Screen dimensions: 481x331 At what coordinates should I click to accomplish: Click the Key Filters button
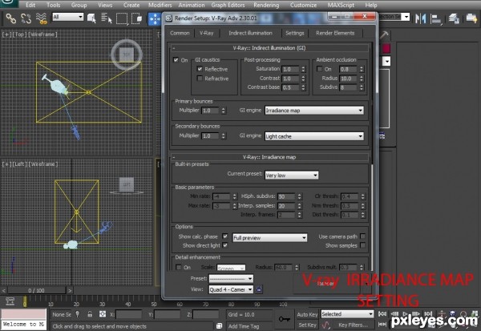[353, 325]
